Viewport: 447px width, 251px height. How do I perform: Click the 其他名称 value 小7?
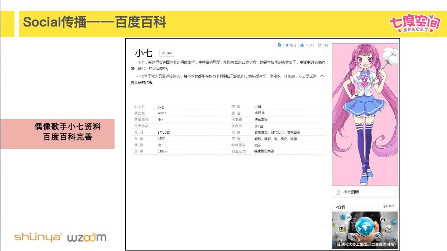(160, 120)
